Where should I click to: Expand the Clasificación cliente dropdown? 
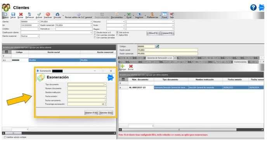91,33
